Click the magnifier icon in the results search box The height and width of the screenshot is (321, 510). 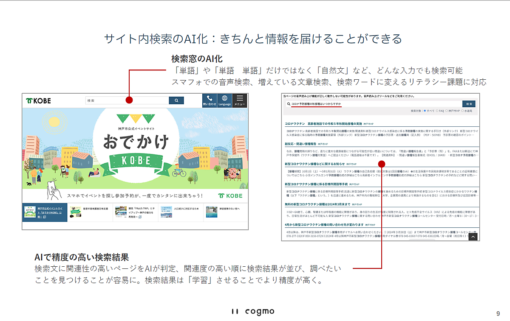[289, 103]
